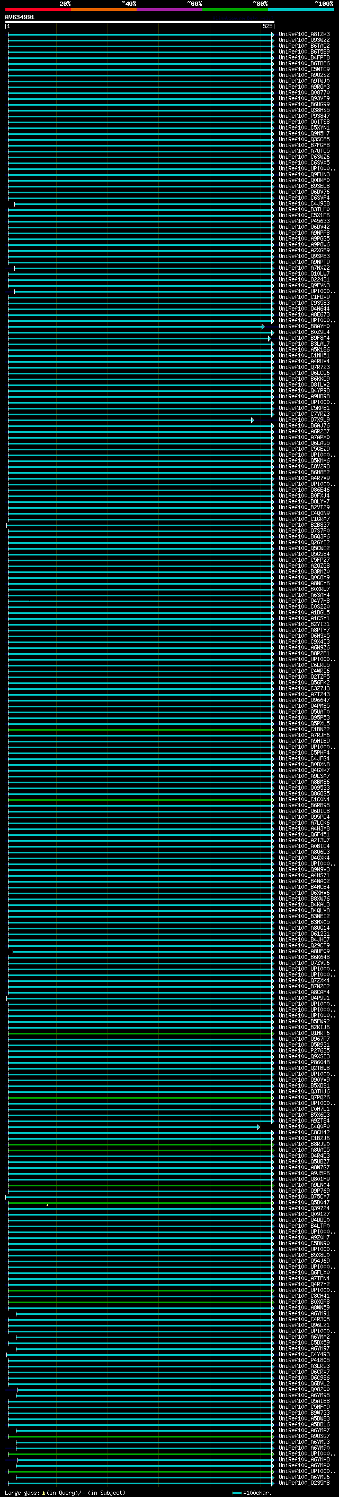The height and width of the screenshot is (1497, 339).
Task: Pick the UniRef100_A7TFN4 hit name
Action: (x=304, y=1279)
